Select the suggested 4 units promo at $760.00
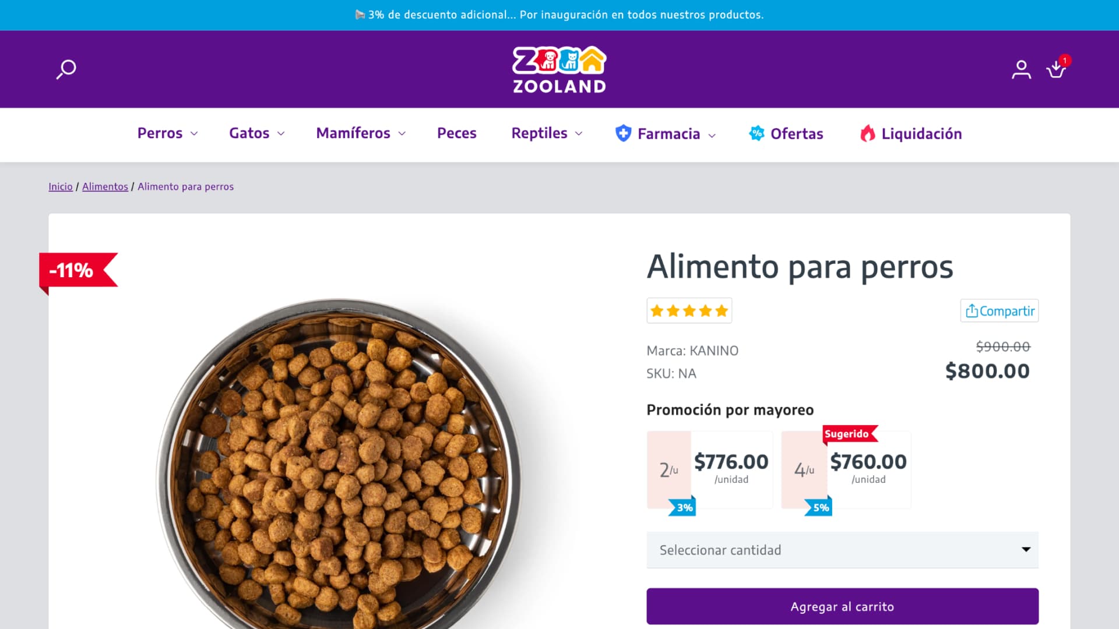The width and height of the screenshot is (1119, 629). pyautogui.click(x=846, y=470)
